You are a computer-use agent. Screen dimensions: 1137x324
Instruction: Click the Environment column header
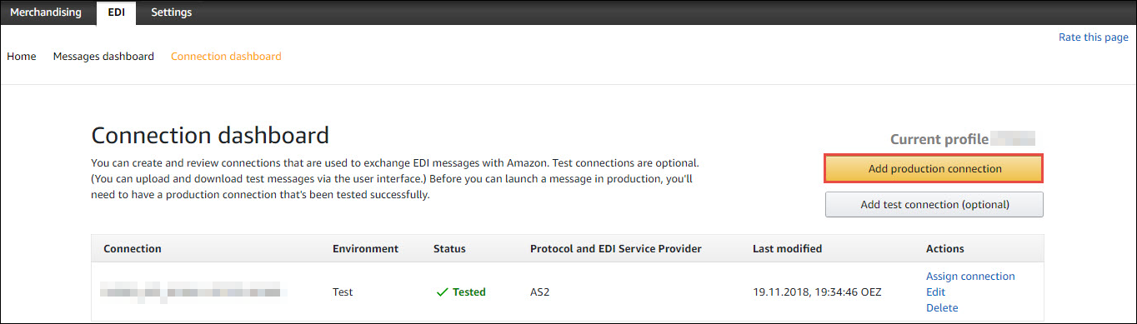coord(365,249)
